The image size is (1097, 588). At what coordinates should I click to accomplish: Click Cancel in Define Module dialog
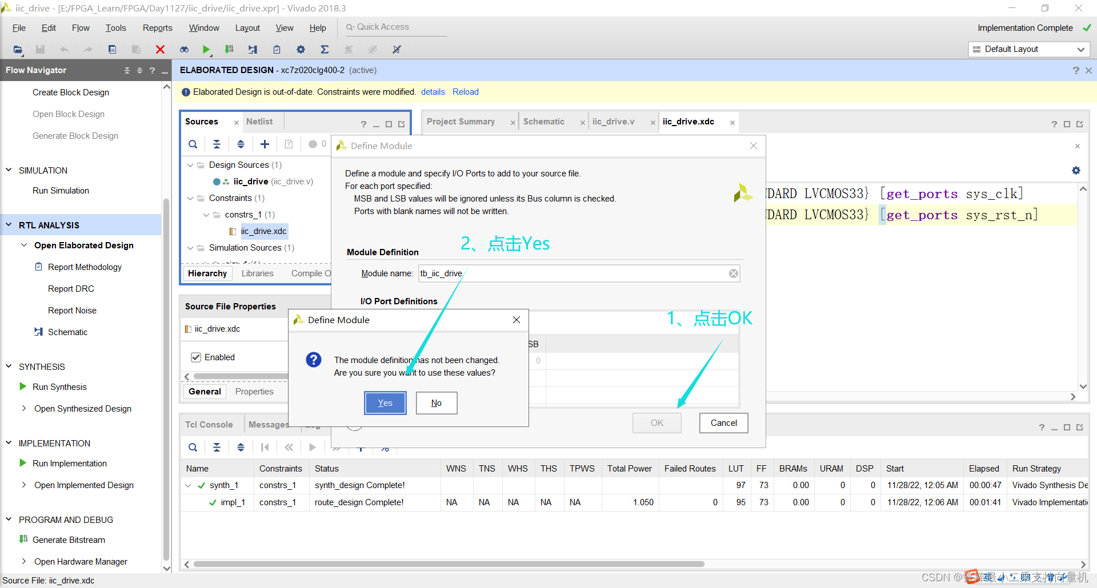coord(723,423)
